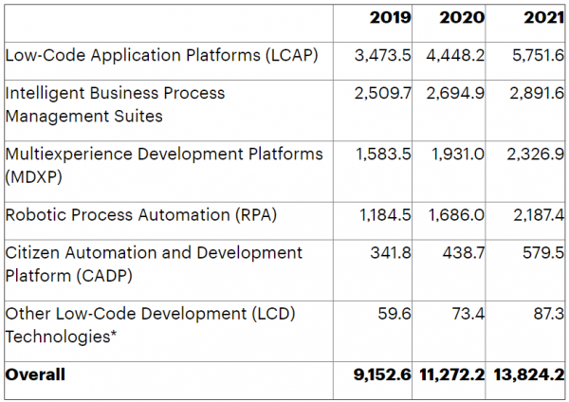Click the 2019 column header

point(391,18)
